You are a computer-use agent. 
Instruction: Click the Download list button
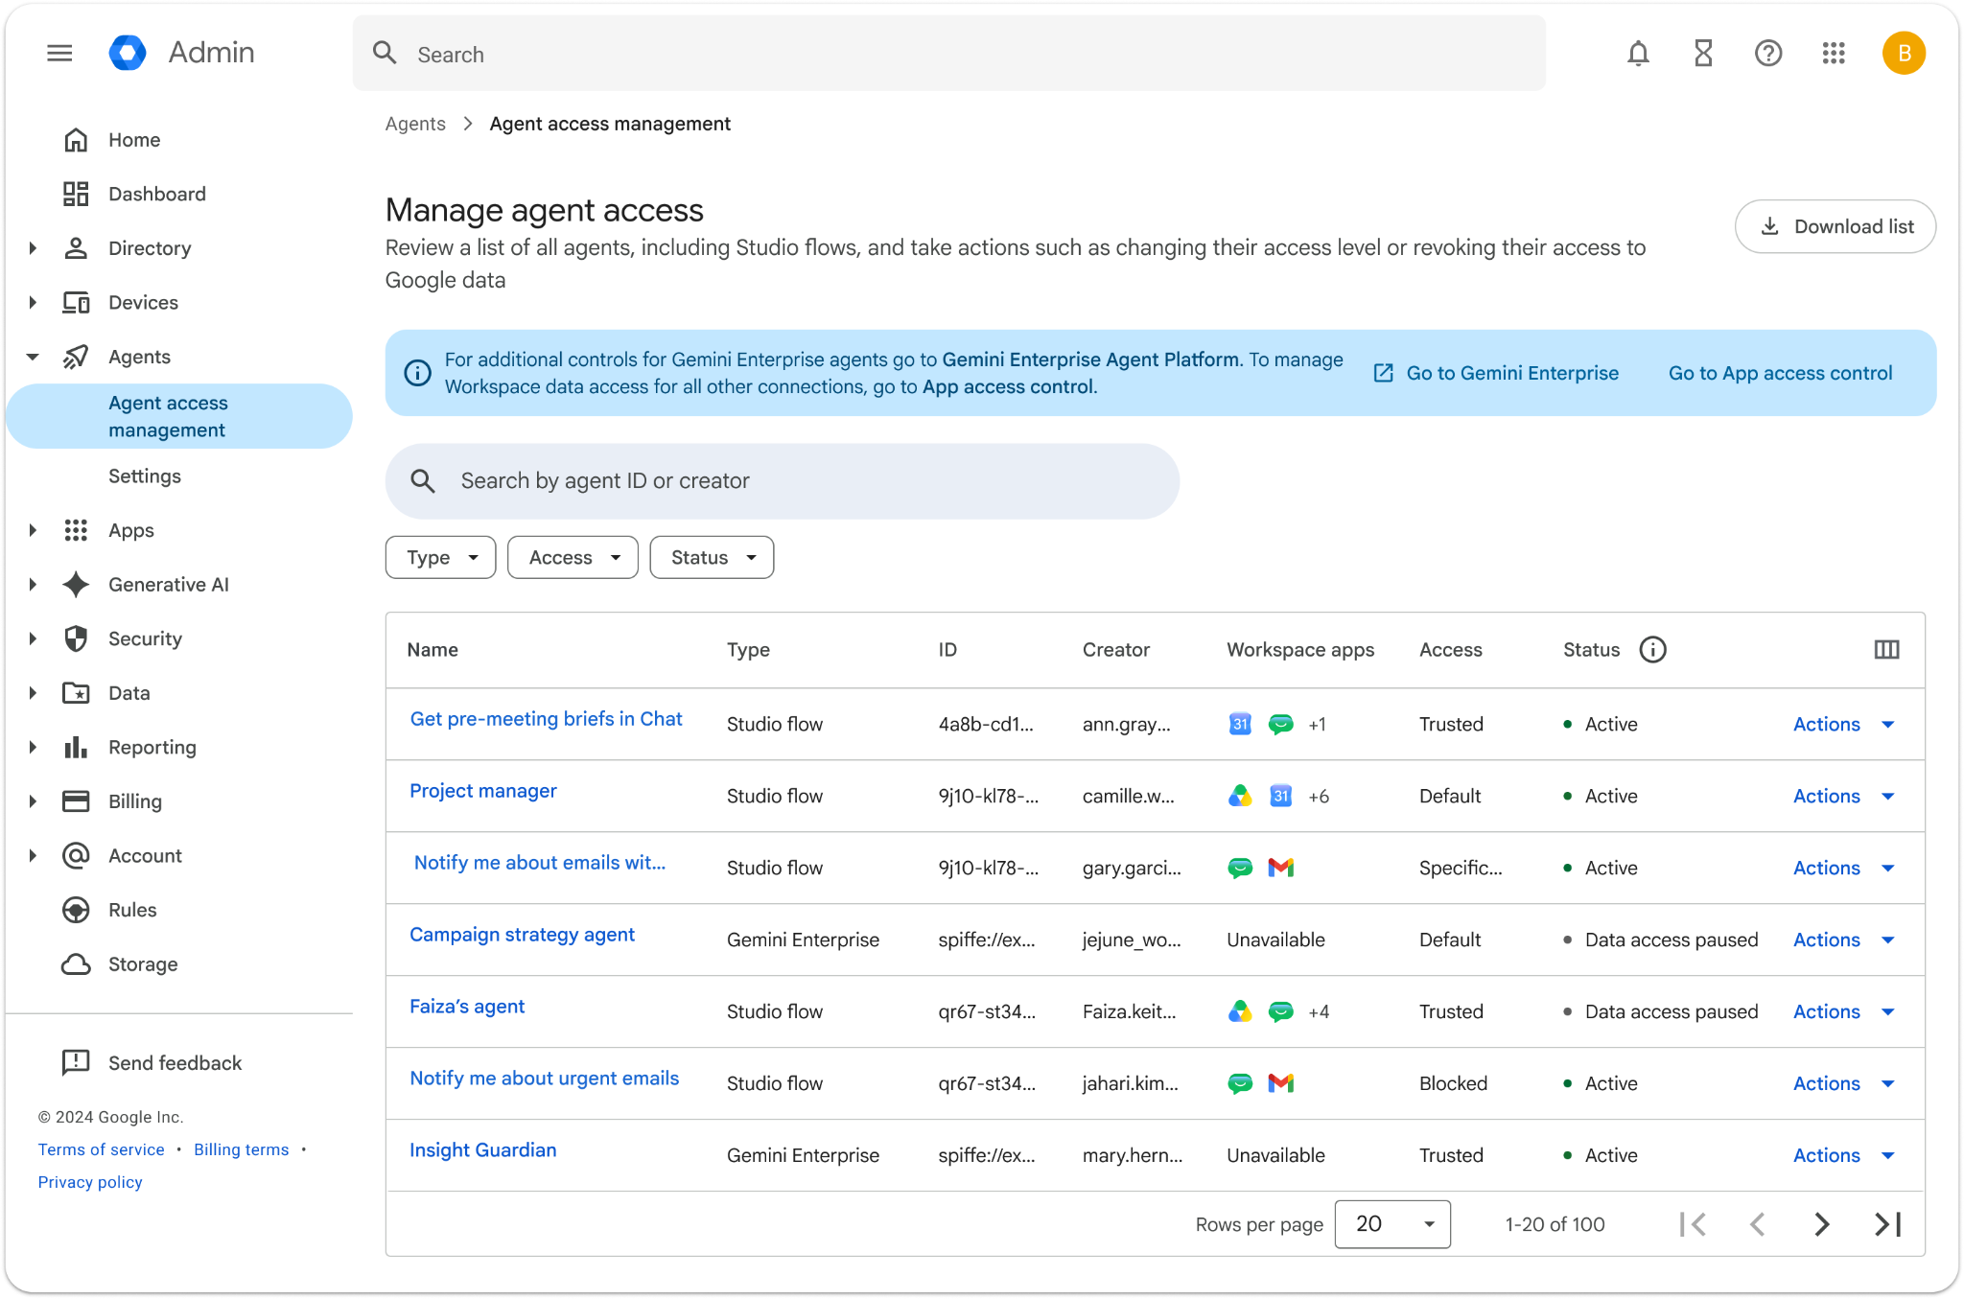coord(1835,226)
